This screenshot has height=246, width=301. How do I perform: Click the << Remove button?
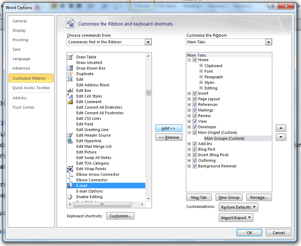pos(169,137)
